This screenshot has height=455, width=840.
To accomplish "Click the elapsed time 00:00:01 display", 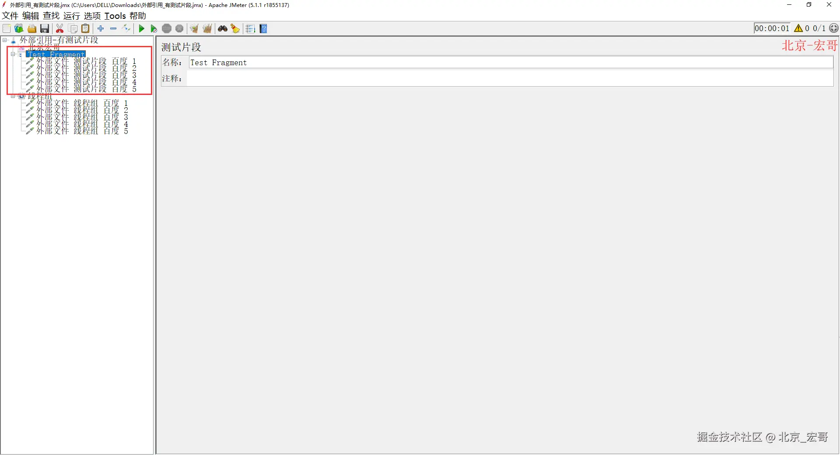I will point(772,28).
